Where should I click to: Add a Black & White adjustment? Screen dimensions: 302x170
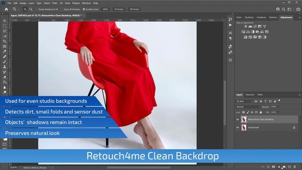(252, 32)
